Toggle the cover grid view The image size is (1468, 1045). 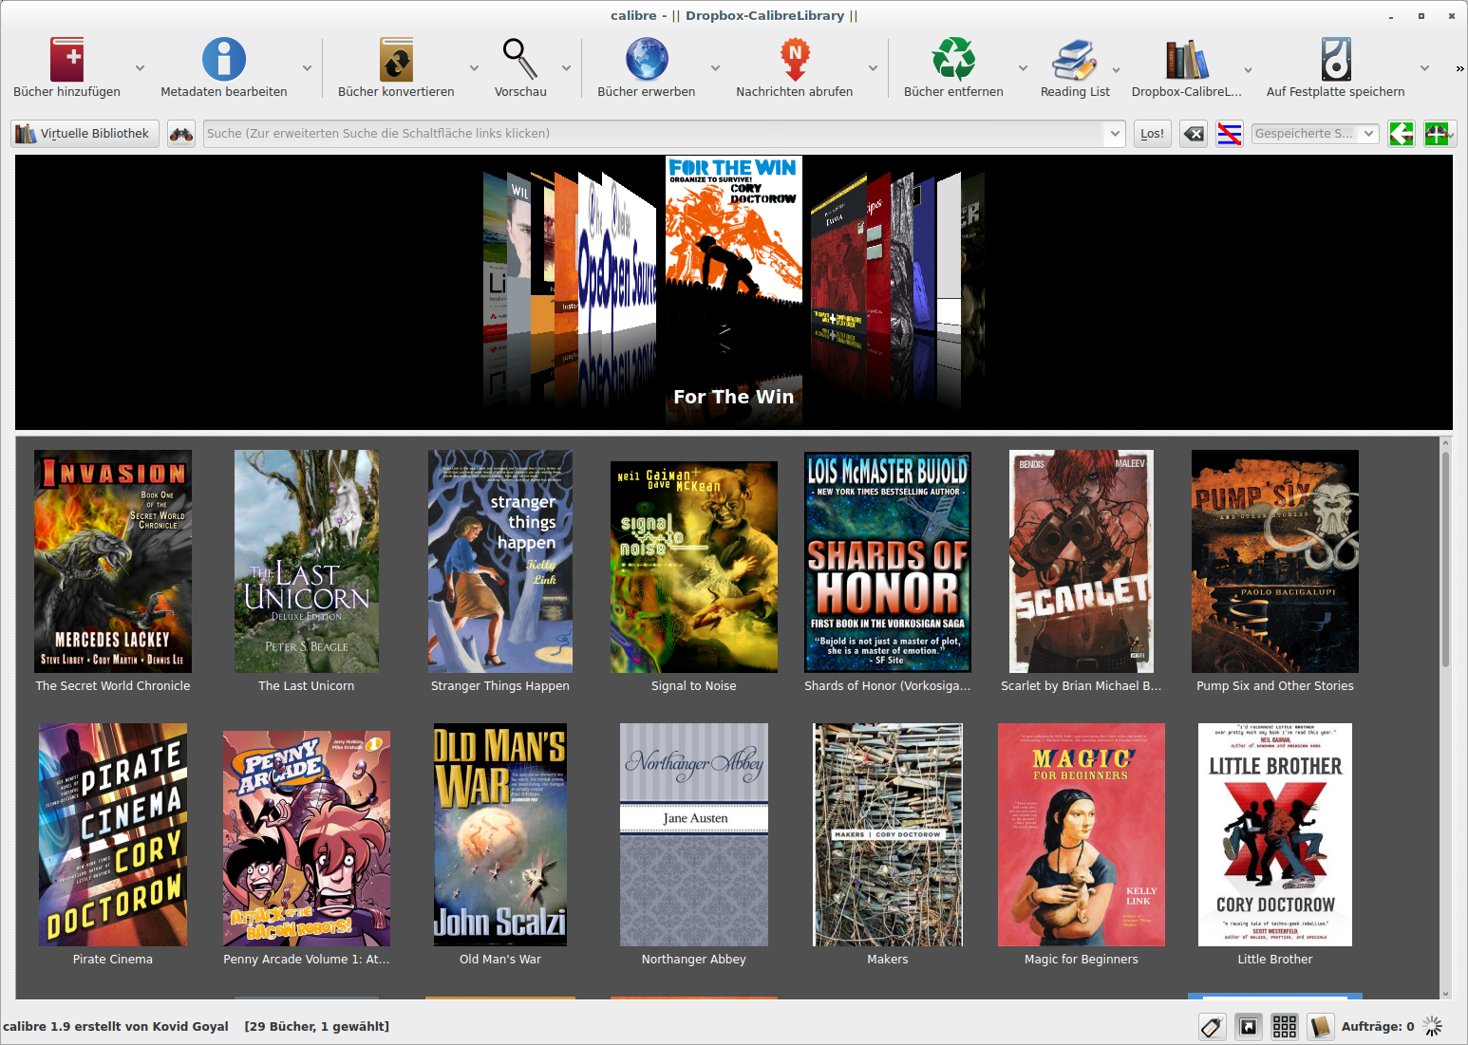(x=1285, y=1026)
